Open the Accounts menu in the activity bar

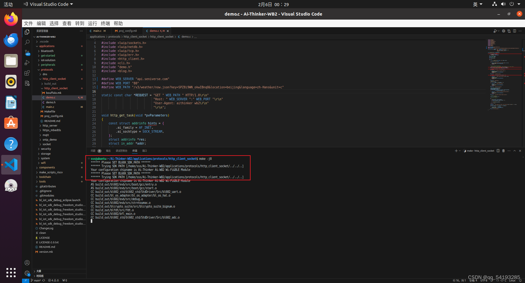(x=27, y=263)
